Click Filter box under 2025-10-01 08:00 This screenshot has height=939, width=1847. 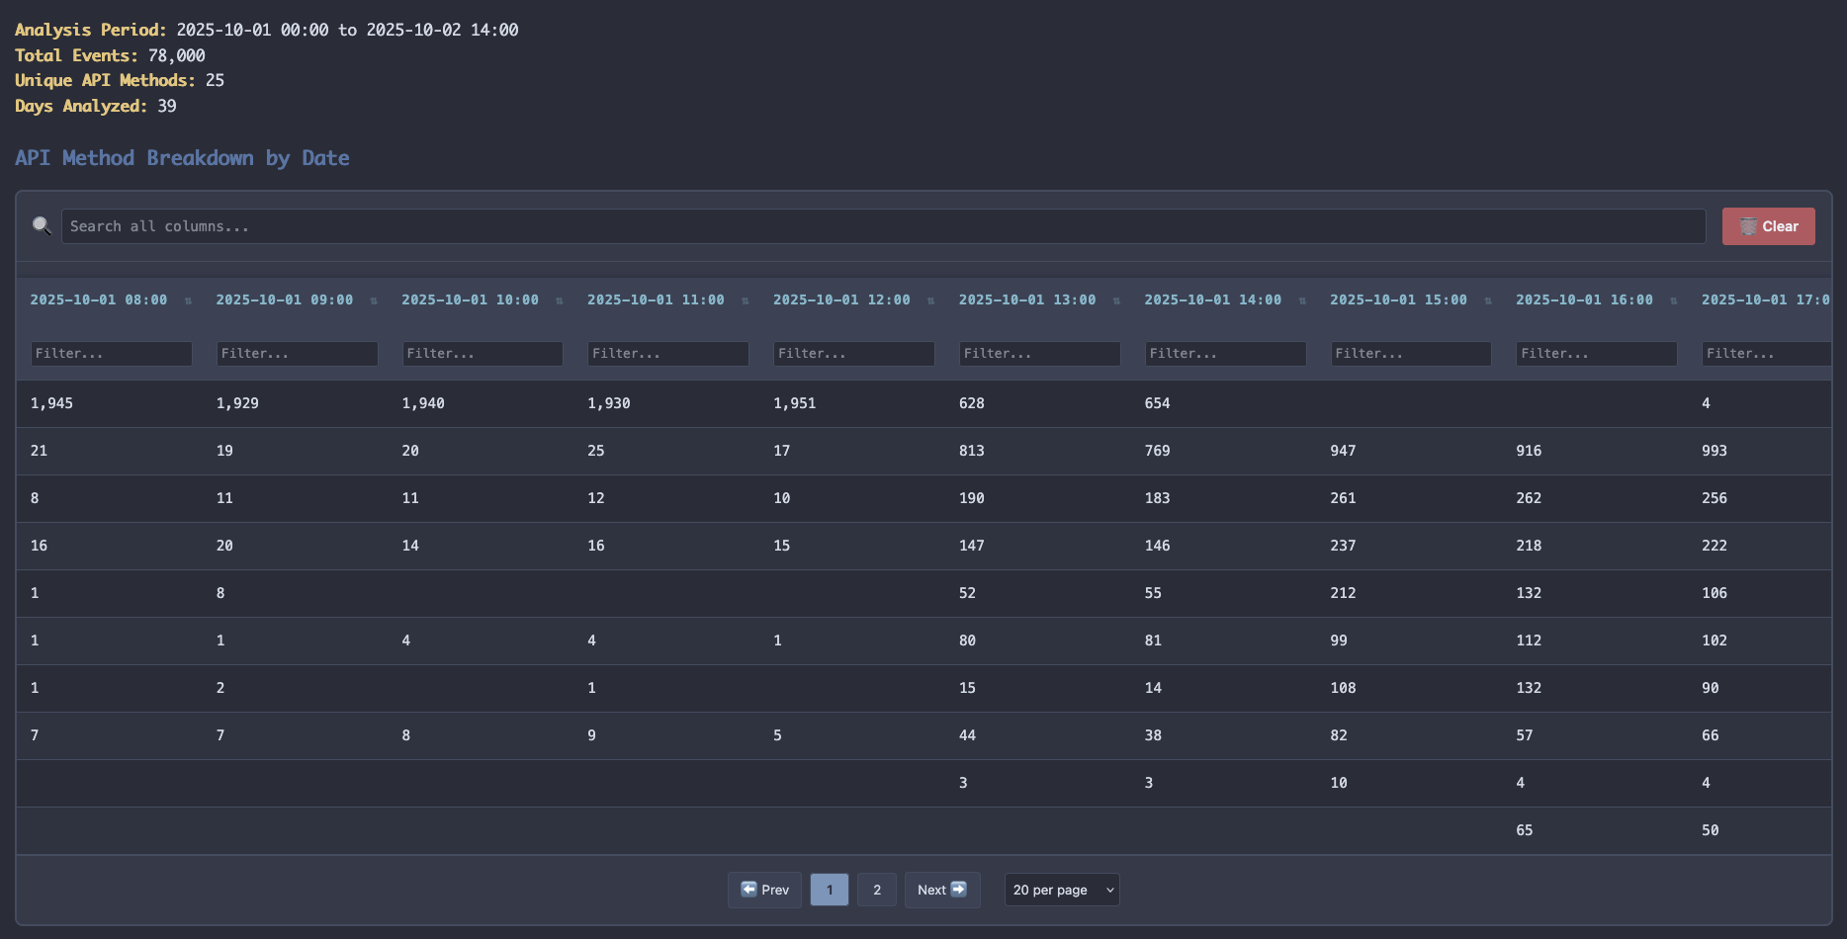point(111,354)
